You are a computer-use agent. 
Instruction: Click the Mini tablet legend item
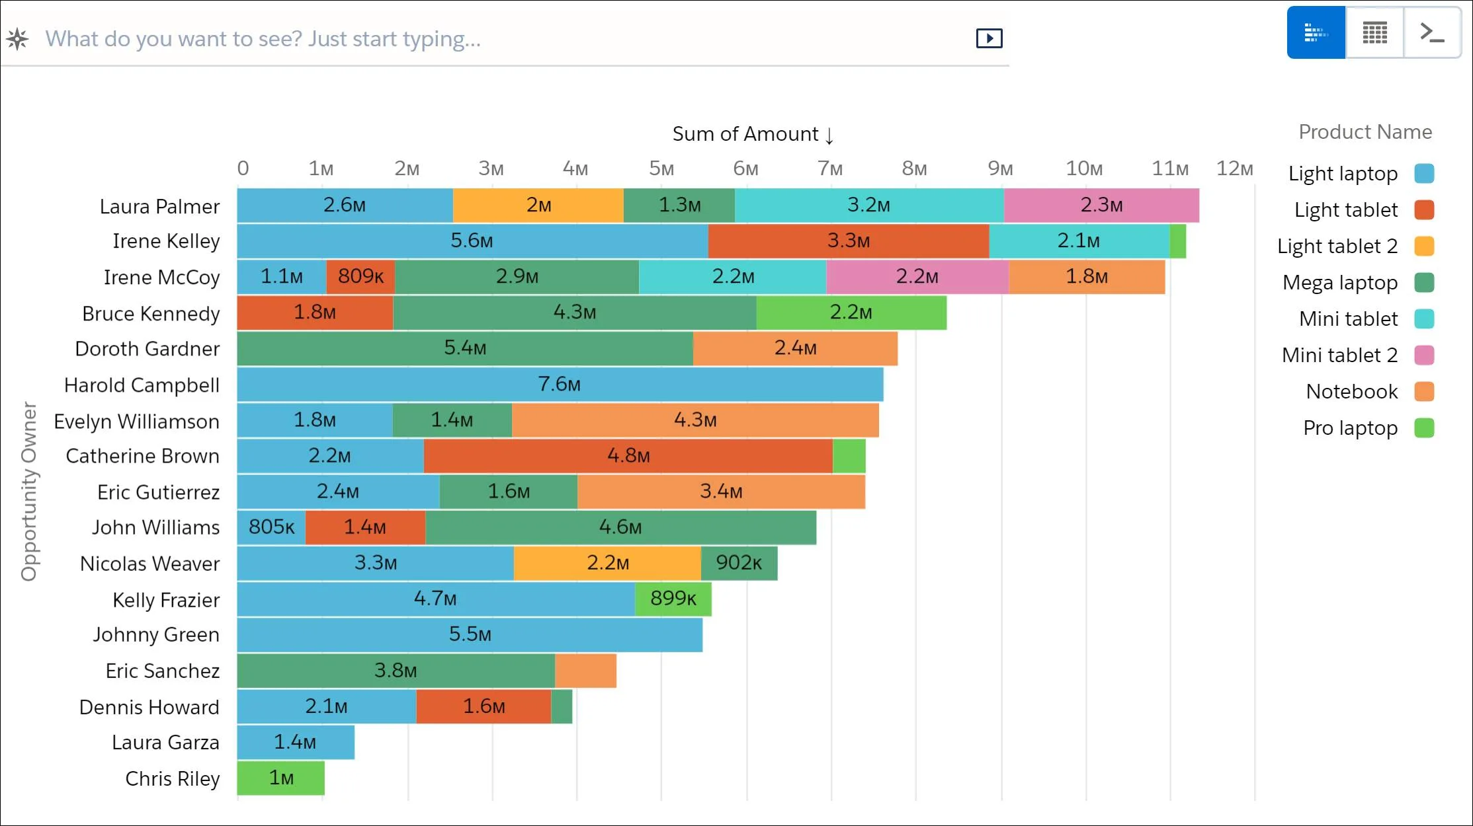tap(1366, 319)
